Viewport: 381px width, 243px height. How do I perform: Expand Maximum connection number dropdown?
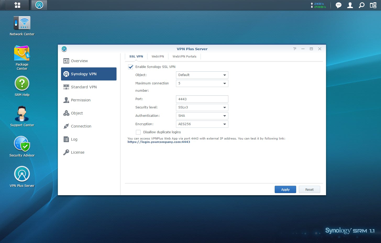pyautogui.click(x=202, y=83)
